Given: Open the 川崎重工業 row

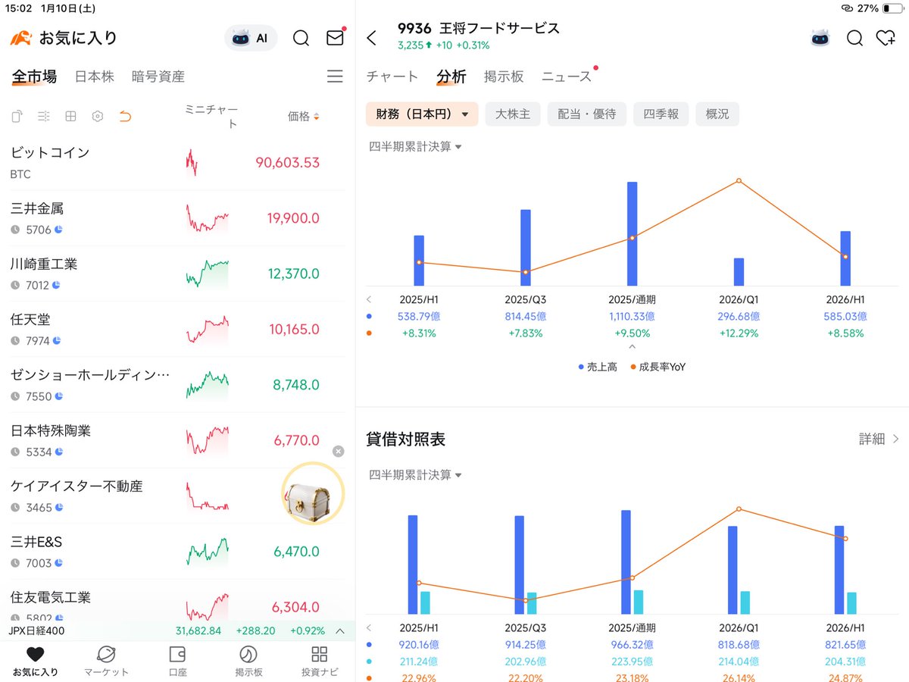Looking at the screenshot, I should (x=177, y=274).
